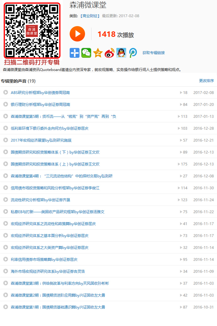
Task: Open 森浦微课堂第1期 国债期货基础通识篇 track
Action: pos(58,307)
